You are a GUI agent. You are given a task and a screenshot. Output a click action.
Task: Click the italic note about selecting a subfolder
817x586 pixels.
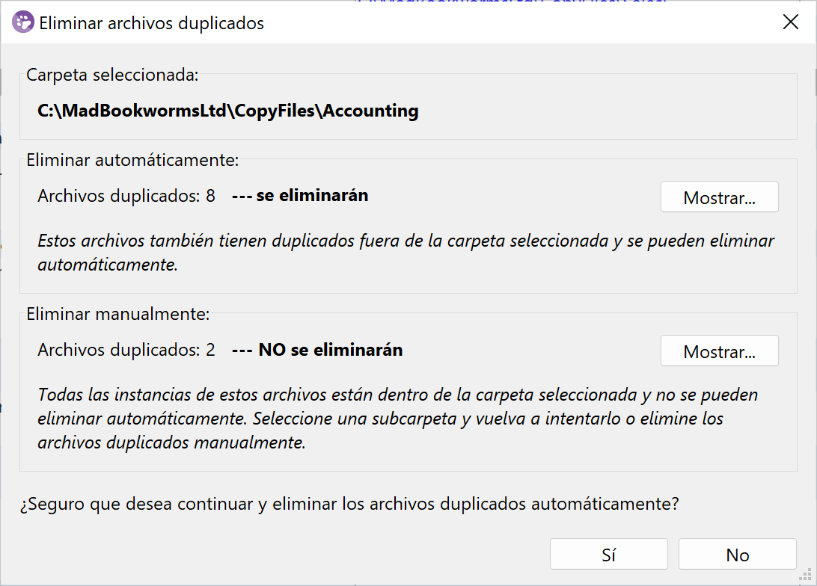pos(397,419)
